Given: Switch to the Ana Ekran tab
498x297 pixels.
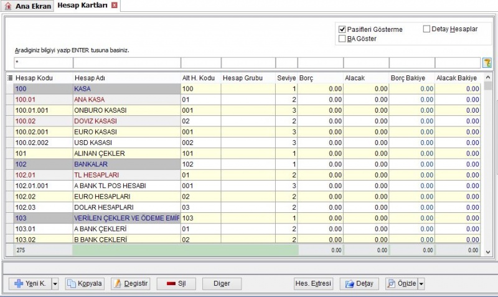Looking at the screenshot, I should [x=27, y=6].
